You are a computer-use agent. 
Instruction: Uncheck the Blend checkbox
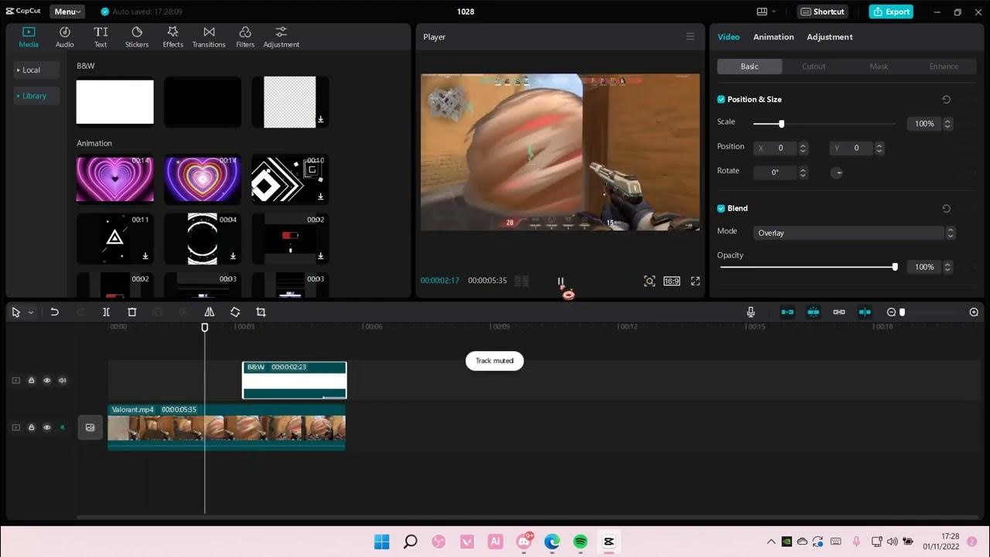(721, 208)
